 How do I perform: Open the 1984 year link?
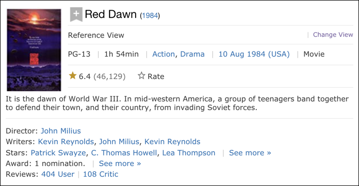150,16
